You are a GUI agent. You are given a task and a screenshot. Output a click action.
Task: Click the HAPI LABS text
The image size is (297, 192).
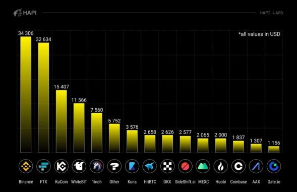[x=271, y=13]
